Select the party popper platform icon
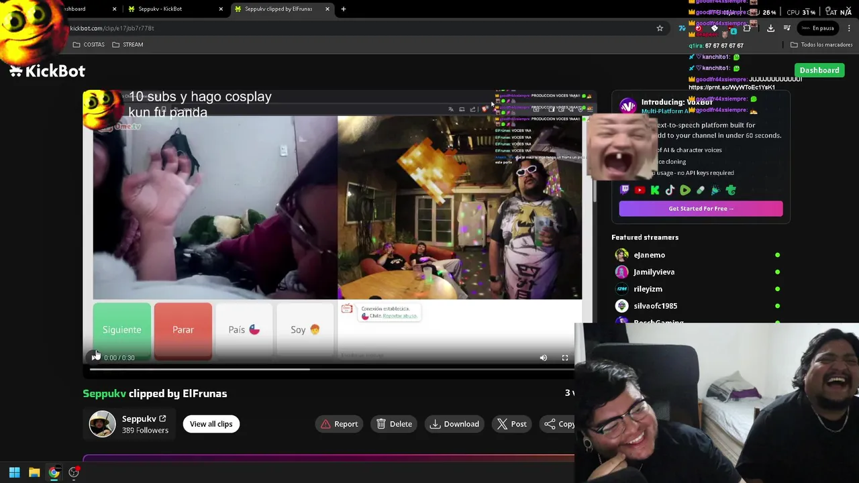Viewport: 859px width, 483px height. pos(715,191)
